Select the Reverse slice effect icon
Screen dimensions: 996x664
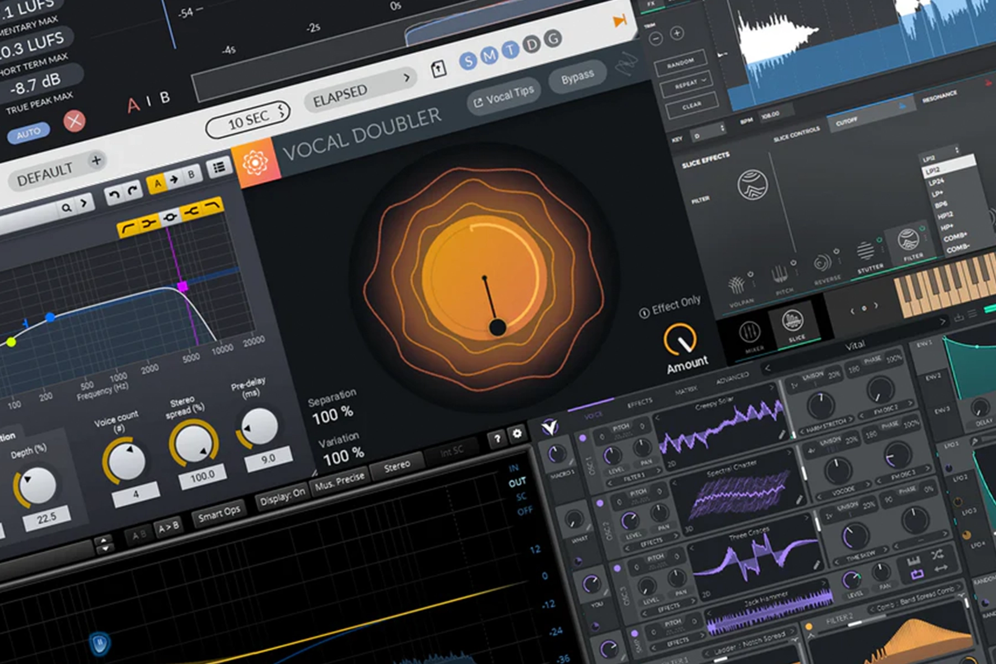[823, 262]
